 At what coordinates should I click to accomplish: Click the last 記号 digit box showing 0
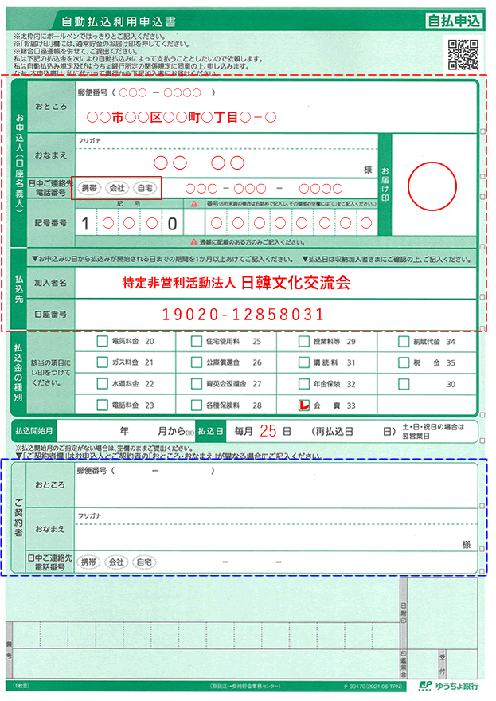pyautogui.click(x=173, y=222)
